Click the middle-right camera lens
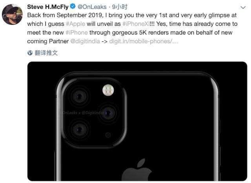The width and height of the screenshot is (251, 183). coord(108,113)
